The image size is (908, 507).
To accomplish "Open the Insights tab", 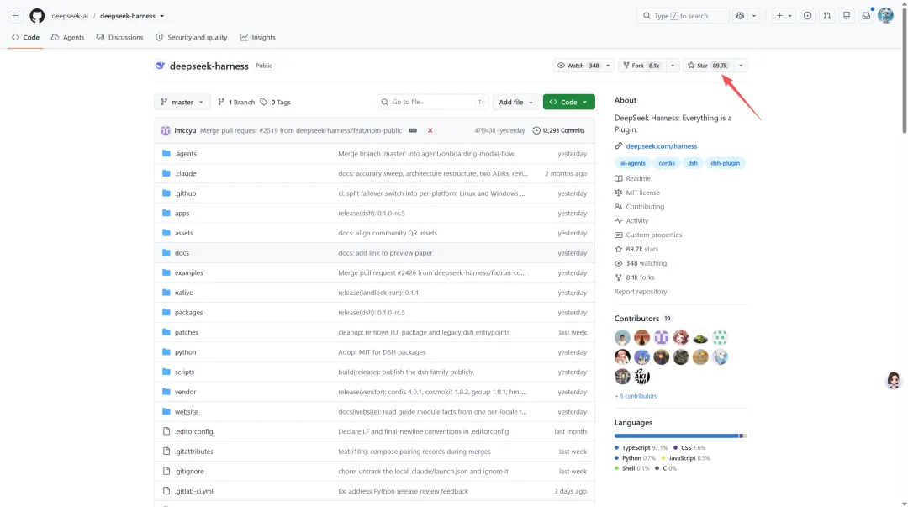I will [x=258, y=37].
